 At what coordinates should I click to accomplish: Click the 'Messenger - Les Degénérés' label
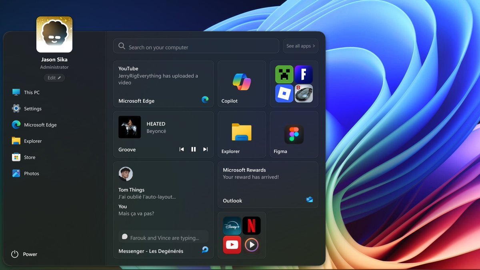[151, 251]
